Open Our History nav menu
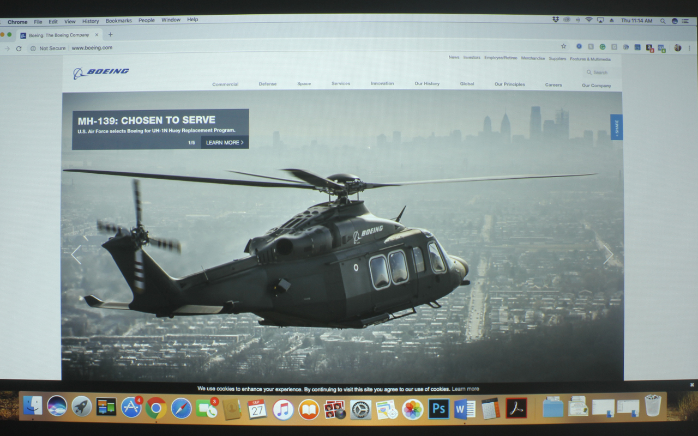The width and height of the screenshot is (698, 436). (x=427, y=83)
